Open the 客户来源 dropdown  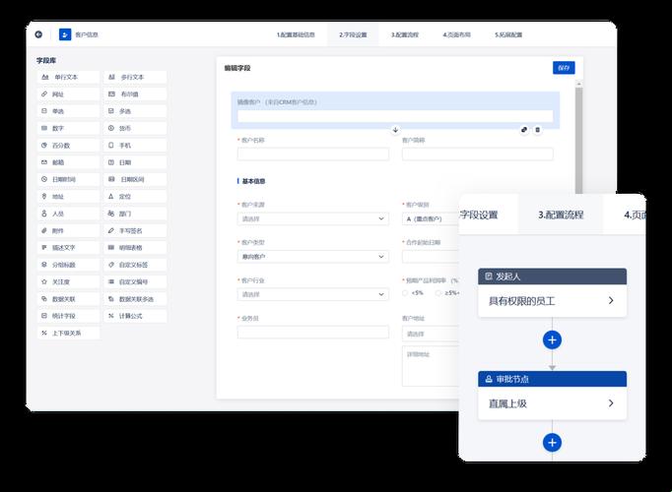click(x=312, y=218)
